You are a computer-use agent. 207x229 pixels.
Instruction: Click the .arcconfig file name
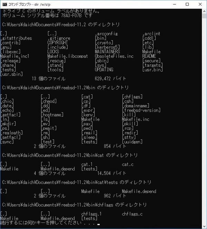pos(106,34)
